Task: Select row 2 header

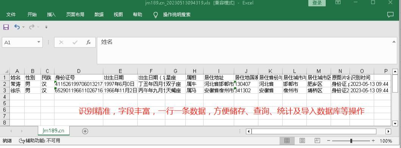Action: (5, 84)
